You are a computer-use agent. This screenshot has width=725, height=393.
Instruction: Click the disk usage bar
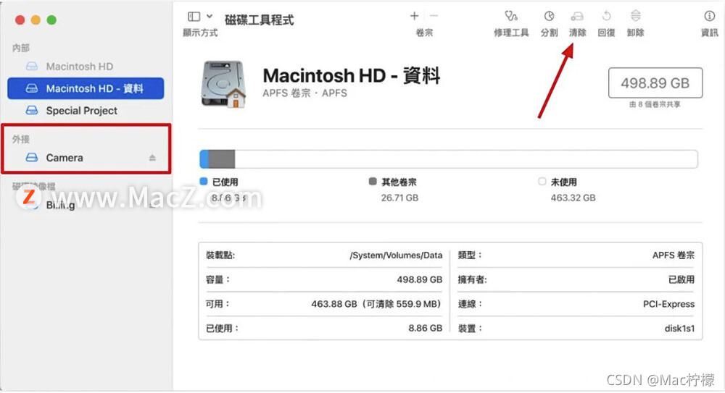449,159
